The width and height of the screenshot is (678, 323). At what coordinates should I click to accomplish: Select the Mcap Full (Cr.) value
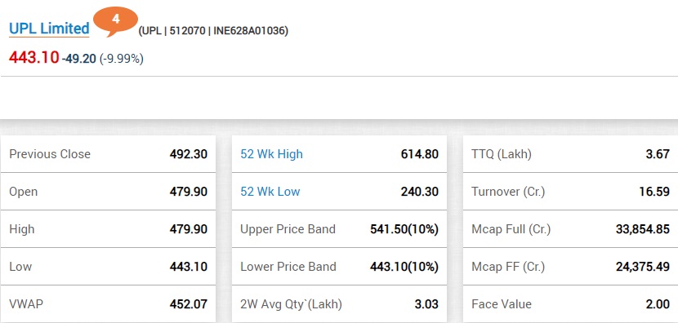tap(643, 229)
